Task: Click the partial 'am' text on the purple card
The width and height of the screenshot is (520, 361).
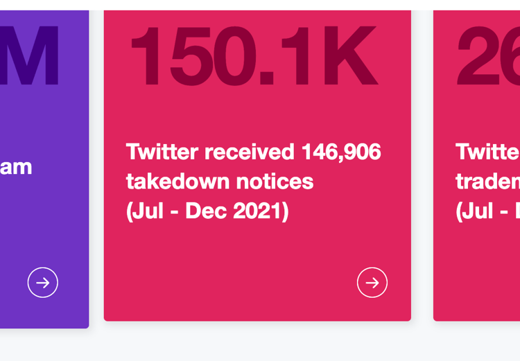Action: pos(16,168)
